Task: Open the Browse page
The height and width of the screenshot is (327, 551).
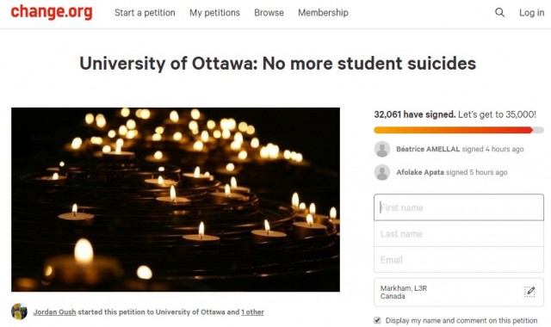Action: tap(269, 13)
